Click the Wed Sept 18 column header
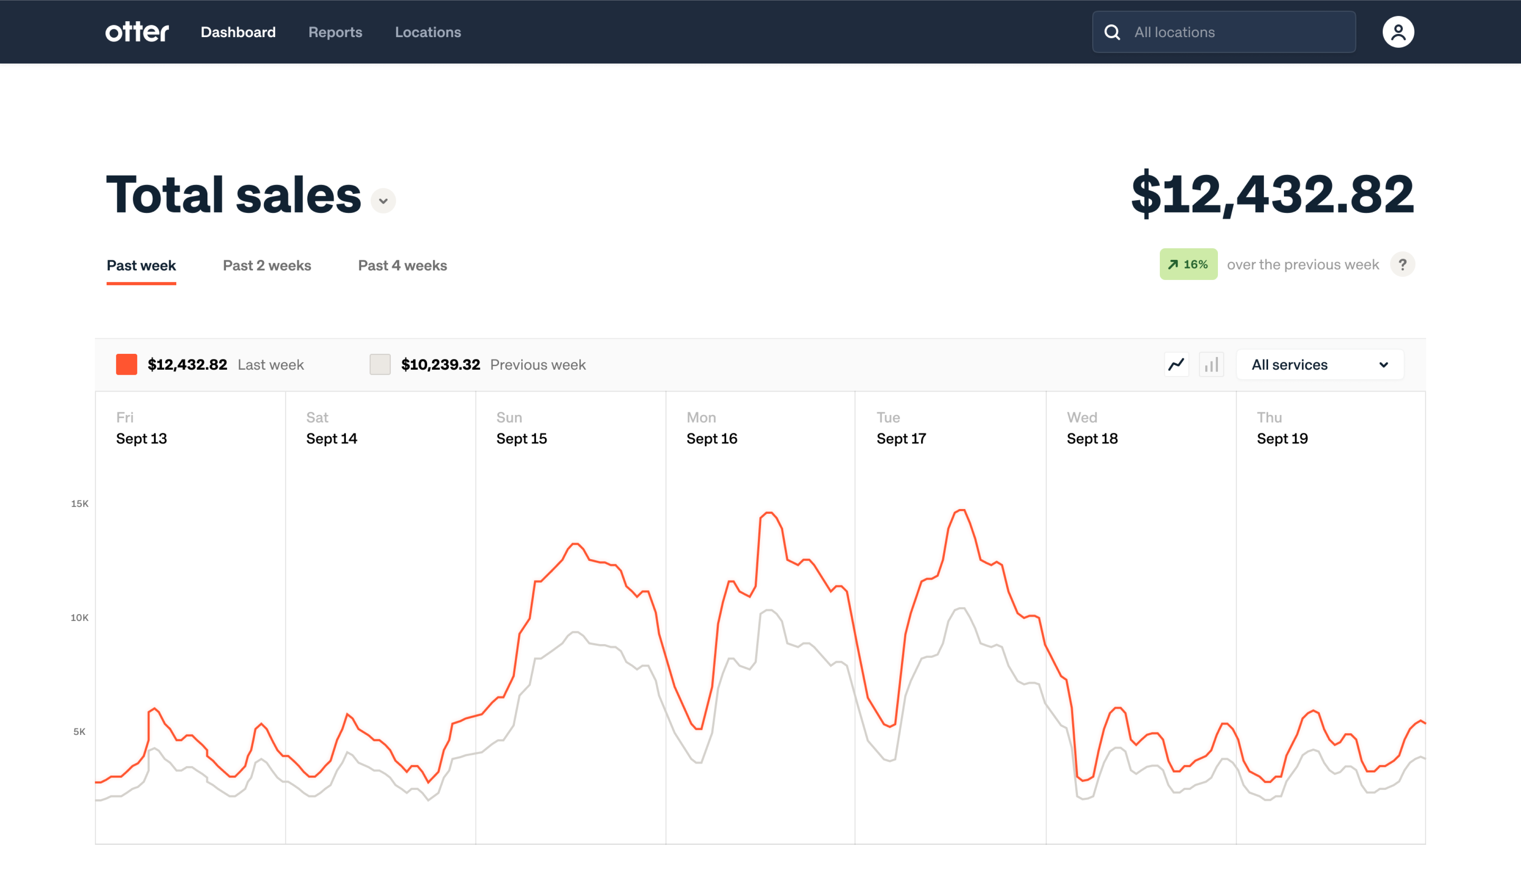This screenshot has height=883, width=1521. click(x=1092, y=428)
